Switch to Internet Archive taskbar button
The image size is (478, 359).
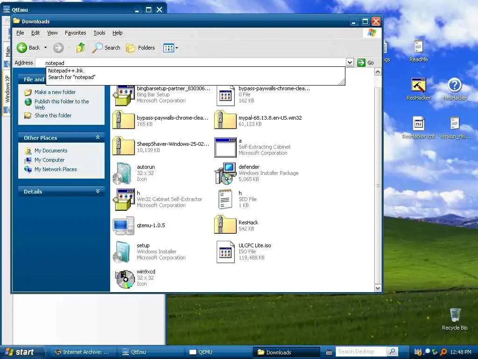pos(82,352)
